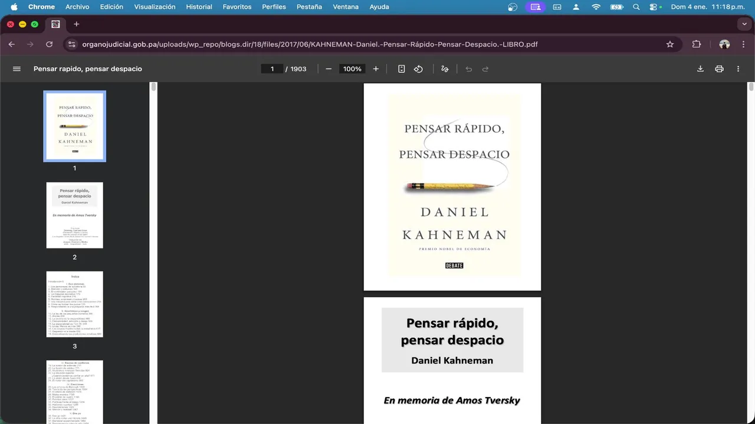
Task: Open page 2 title thumbnail
Action: [x=75, y=215]
